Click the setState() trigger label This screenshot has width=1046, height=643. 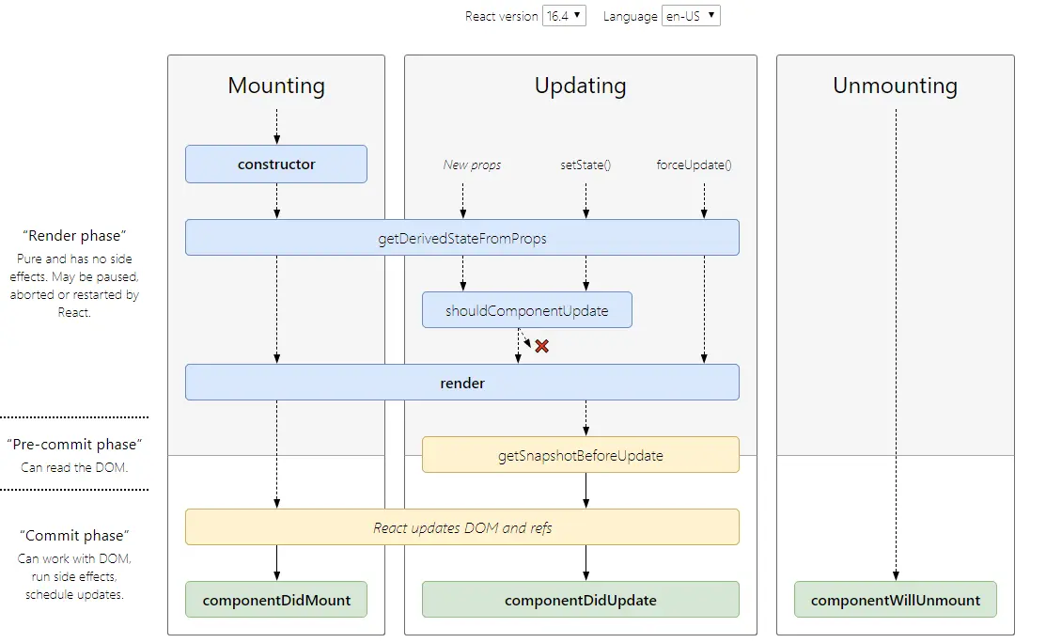pyautogui.click(x=585, y=164)
